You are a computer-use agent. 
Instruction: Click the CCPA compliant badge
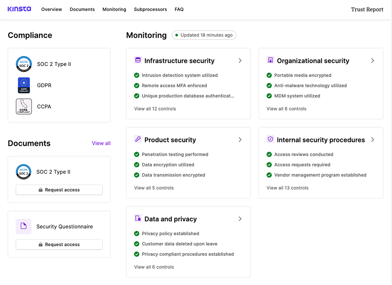click(24, 106)
